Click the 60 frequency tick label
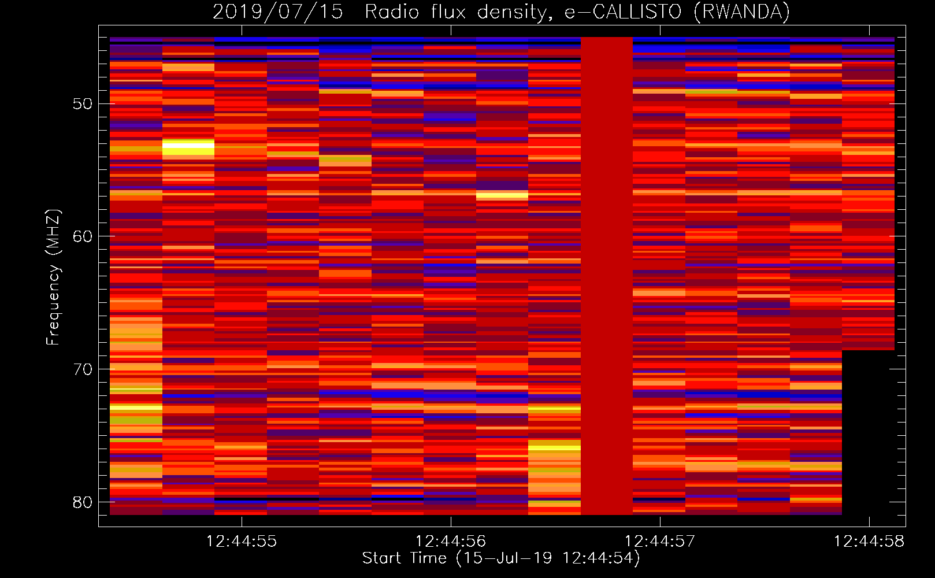 click(x=83, y=236)
